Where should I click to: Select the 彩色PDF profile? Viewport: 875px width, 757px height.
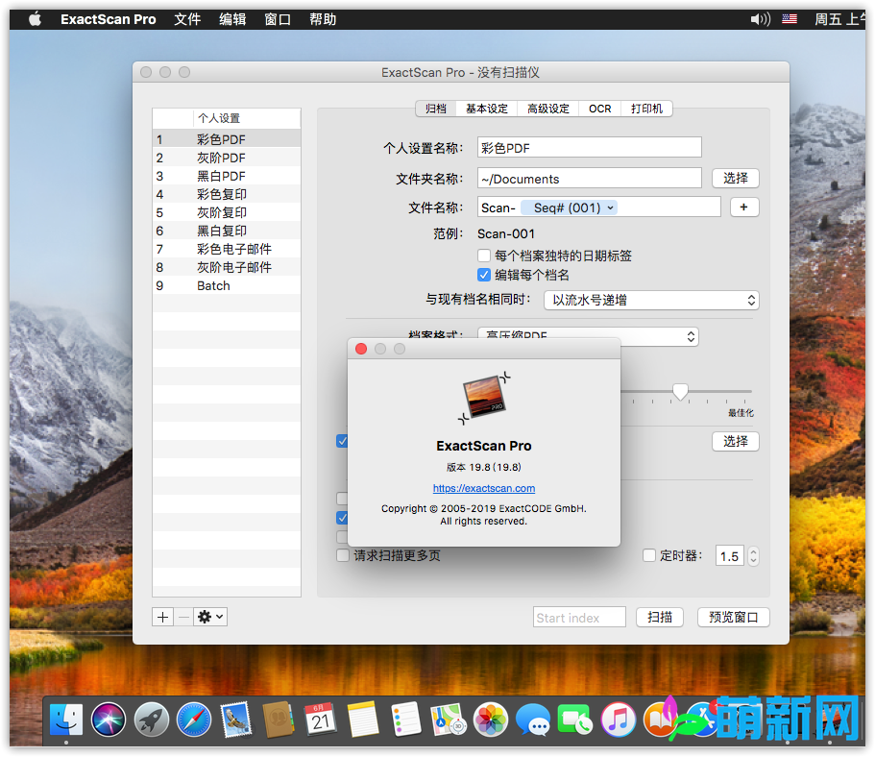[x=227, y=139]
